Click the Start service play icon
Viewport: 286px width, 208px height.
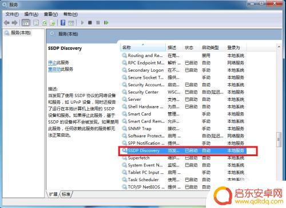tap(82, 23)
